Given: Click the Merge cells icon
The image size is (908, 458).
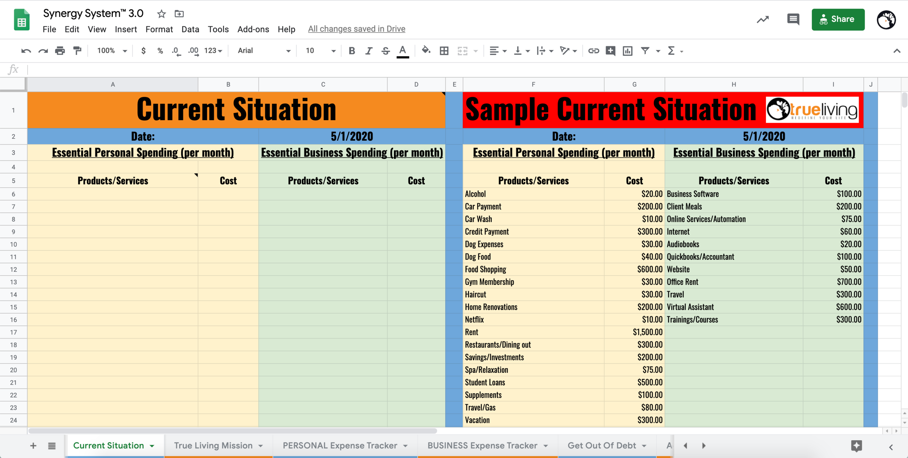Looking at the screenshot, I should point(462,51).
